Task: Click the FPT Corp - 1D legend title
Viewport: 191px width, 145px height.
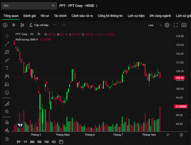Action: click(25, 34)
